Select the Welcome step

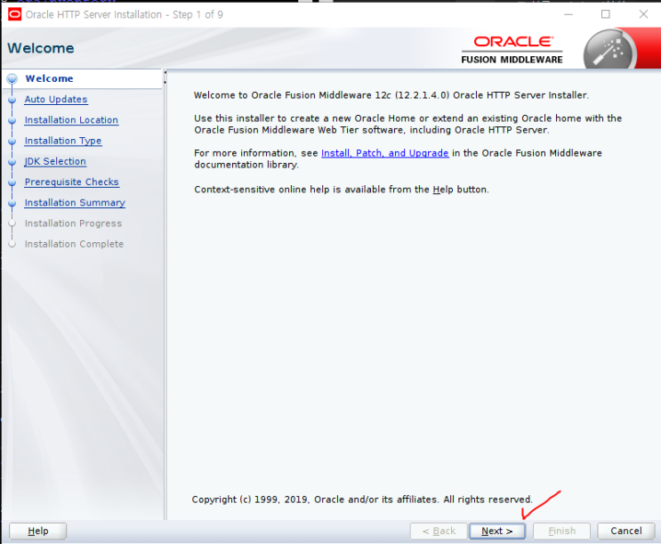click(49, 78)
